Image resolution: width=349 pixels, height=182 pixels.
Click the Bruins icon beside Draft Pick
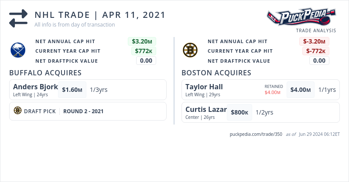coord(17,111)
